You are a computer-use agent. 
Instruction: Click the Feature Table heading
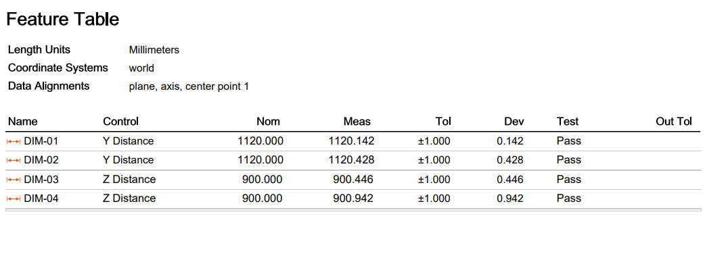63,19
